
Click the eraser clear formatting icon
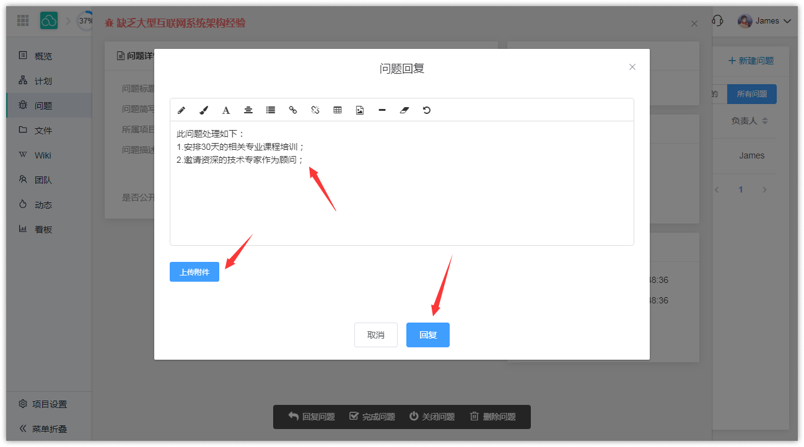point(404,110)
